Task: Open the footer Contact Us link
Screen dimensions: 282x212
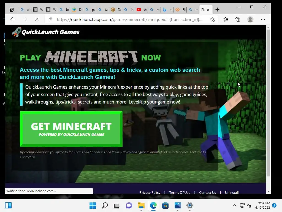Action: tap(208, 192)
